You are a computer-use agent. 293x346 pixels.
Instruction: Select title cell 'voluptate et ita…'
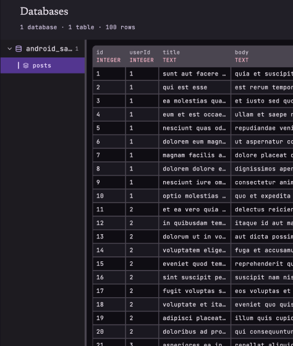click(195, 305)
